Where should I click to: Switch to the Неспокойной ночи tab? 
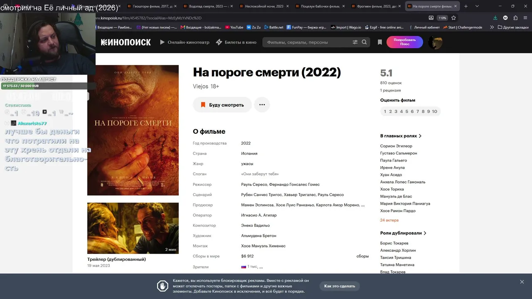[264, 6]
